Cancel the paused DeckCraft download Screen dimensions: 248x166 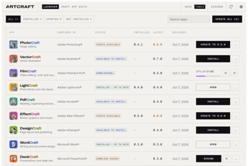point(226,159)
